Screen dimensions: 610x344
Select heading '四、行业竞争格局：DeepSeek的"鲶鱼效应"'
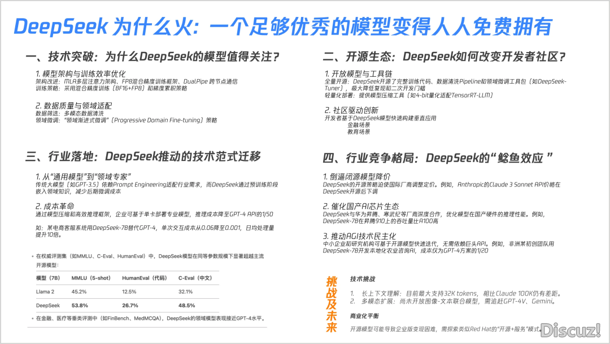438,158
